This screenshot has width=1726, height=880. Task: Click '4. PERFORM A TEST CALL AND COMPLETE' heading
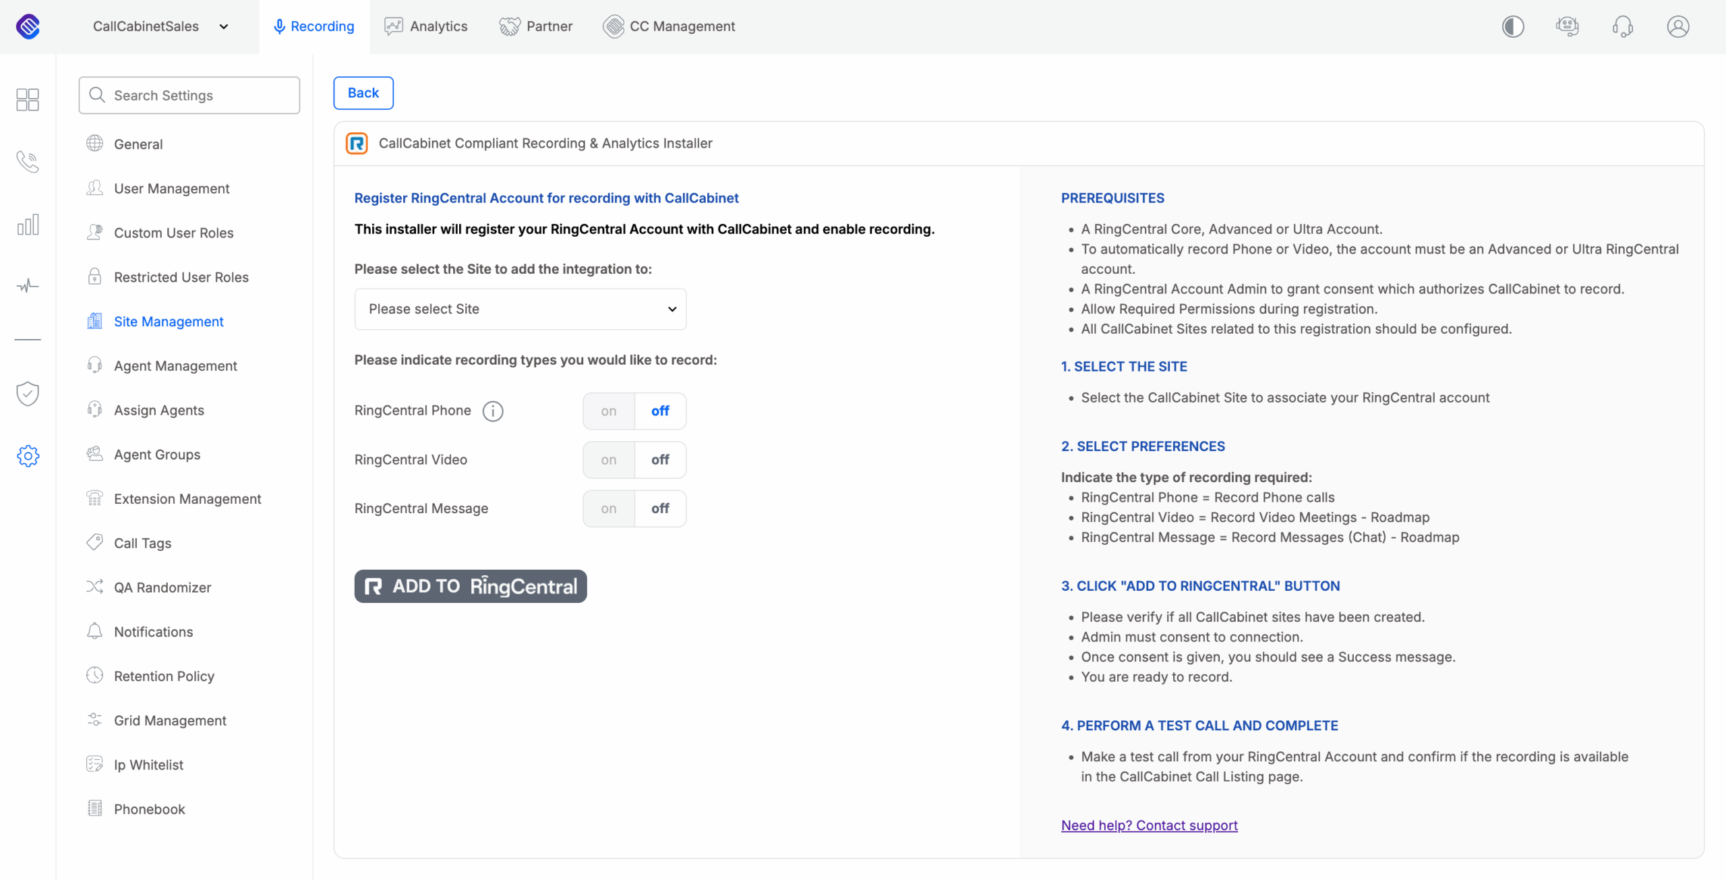click(x=1199, y=725)
